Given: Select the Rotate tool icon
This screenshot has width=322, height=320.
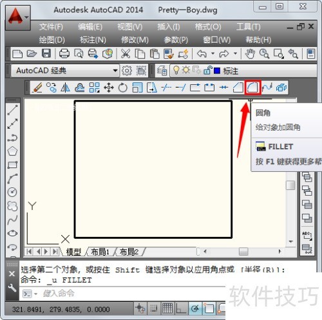Looking at the screenshot, I should [123, 88].
